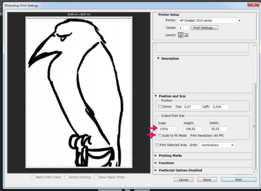This screenshot has height=191, width=261.
Task: Expand the Functions section
Action: tap(156, 163)
